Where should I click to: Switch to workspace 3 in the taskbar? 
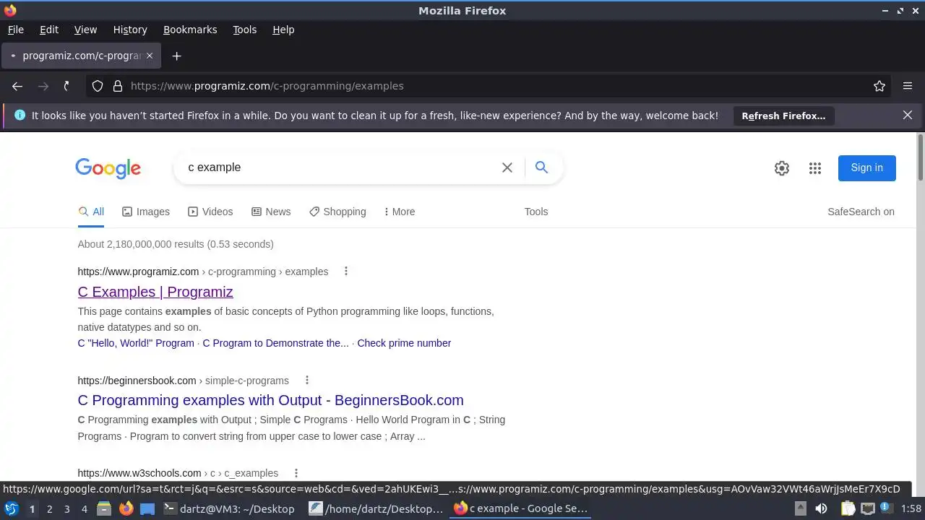tap(66, 509)
